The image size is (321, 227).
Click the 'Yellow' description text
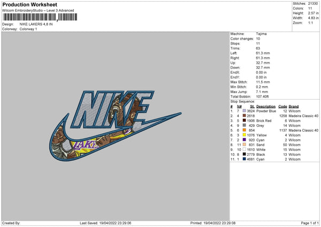click(x=262, y=135)
